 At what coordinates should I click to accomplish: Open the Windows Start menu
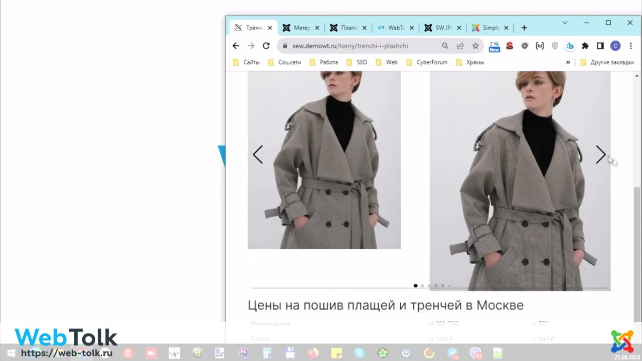point(11,353)
